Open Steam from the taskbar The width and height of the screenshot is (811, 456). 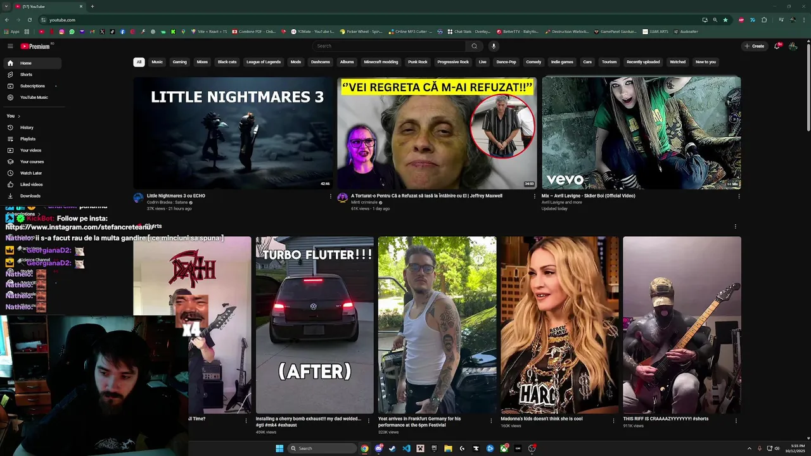click(x=392, y=448)
